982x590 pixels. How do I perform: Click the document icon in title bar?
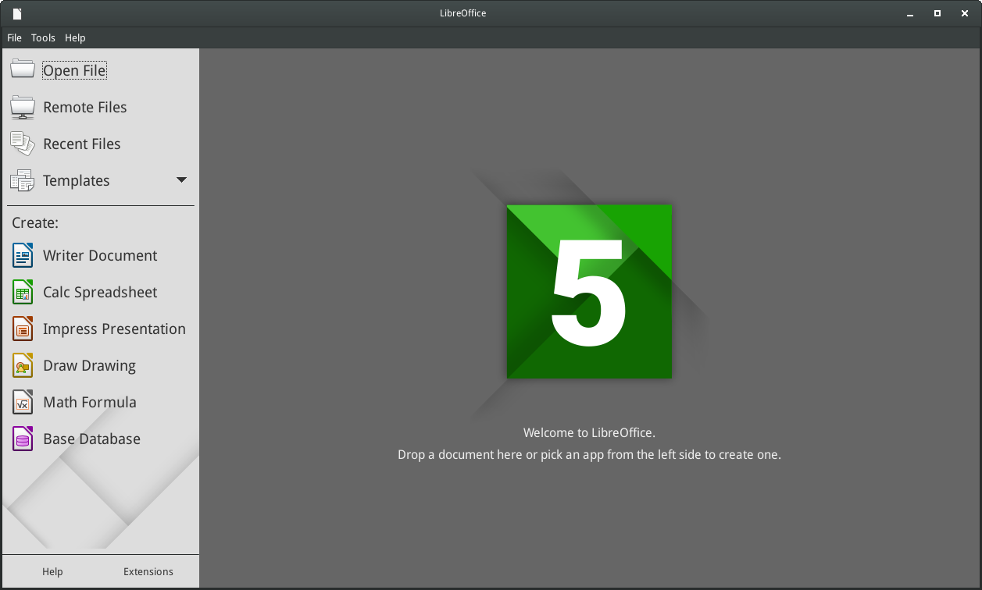(x=17, y=13)
